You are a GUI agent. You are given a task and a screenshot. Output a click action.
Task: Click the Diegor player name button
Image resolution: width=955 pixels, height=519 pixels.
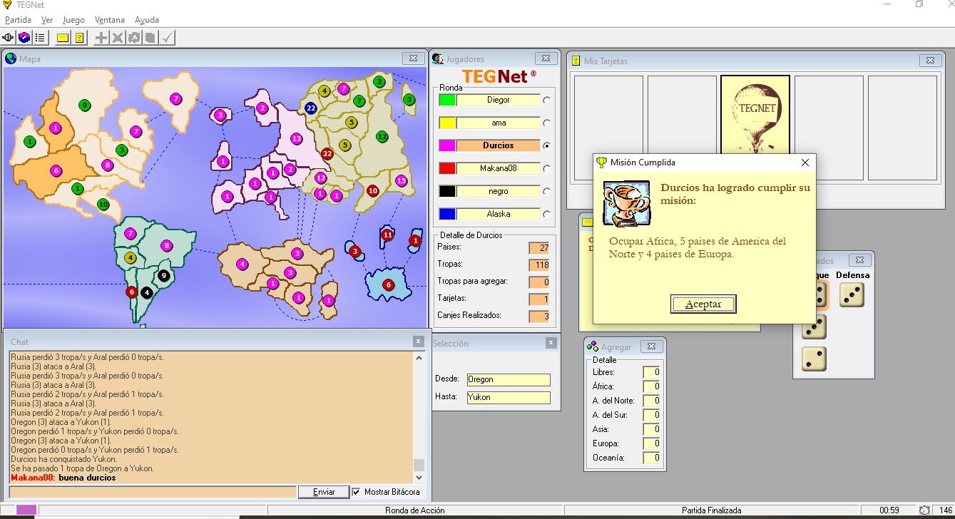click(498, 100)
